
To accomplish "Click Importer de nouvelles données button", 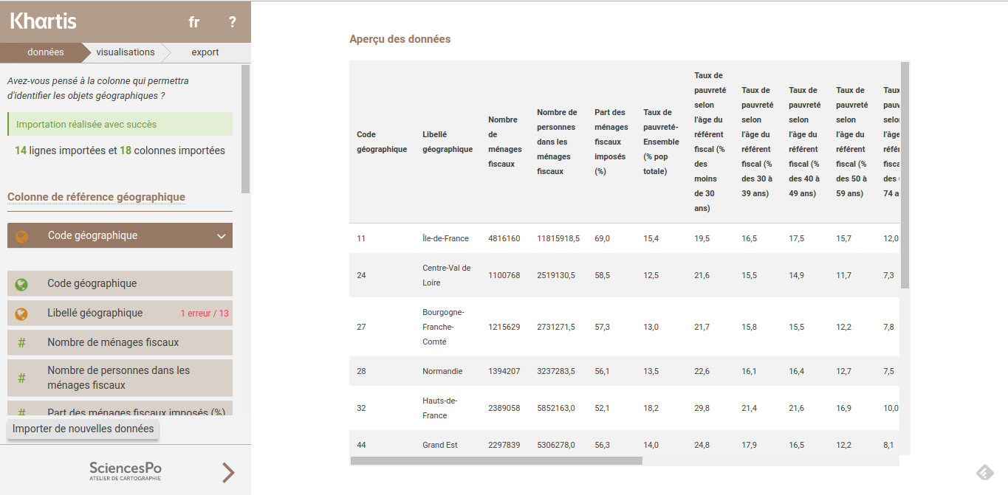I will pyautogui.click(x=83, y=429).
